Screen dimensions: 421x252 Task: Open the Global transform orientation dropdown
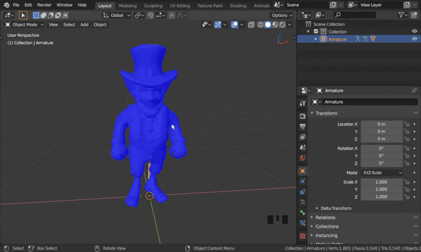116,15
